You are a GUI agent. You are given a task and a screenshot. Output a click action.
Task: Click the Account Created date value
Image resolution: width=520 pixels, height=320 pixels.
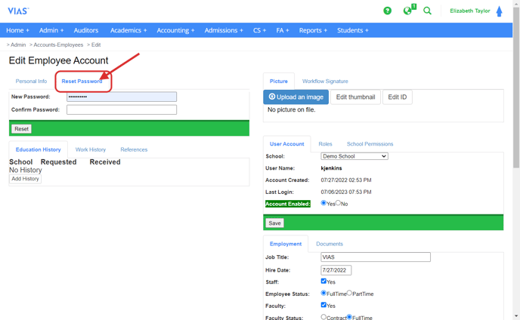click(346, 180)
